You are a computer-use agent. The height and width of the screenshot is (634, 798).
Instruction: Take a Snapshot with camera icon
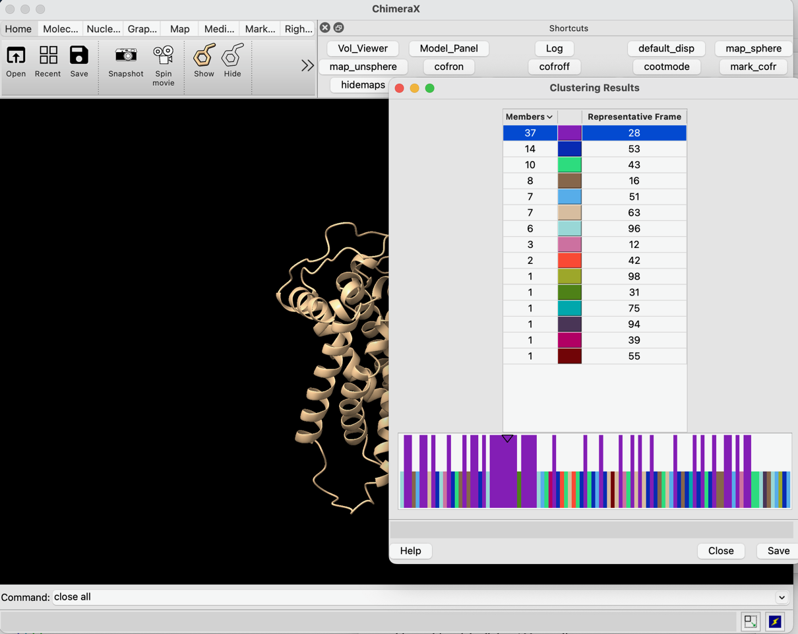coord(125,61)
